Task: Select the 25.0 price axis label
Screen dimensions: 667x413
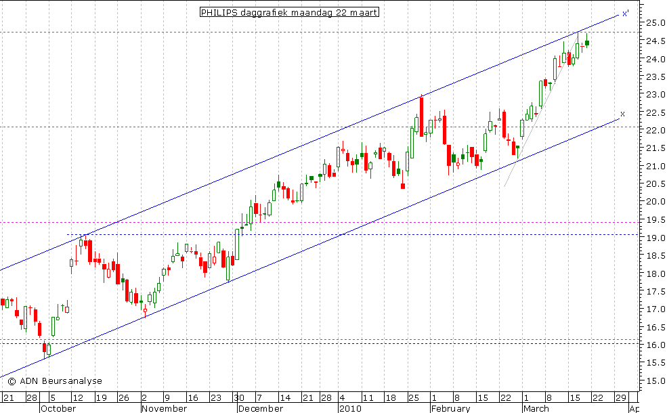Action: (655, 22)
